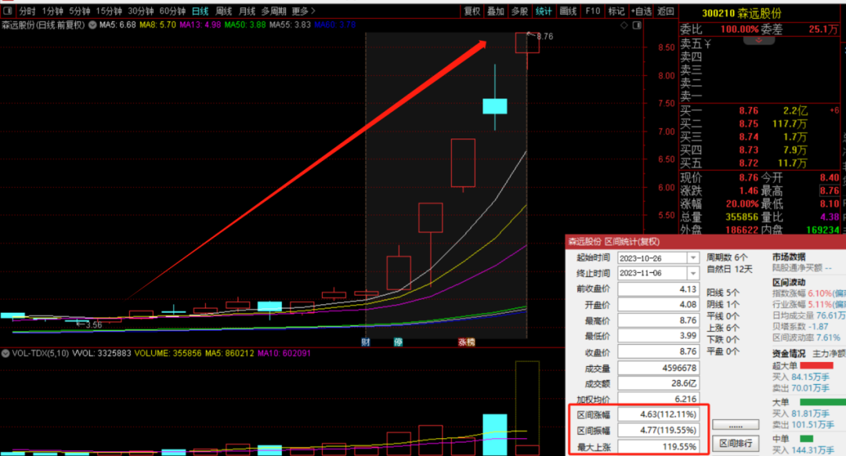Click the MA5: 6.68 indicator label
This screenshot has height=456, width=846.
click(117, 25)
